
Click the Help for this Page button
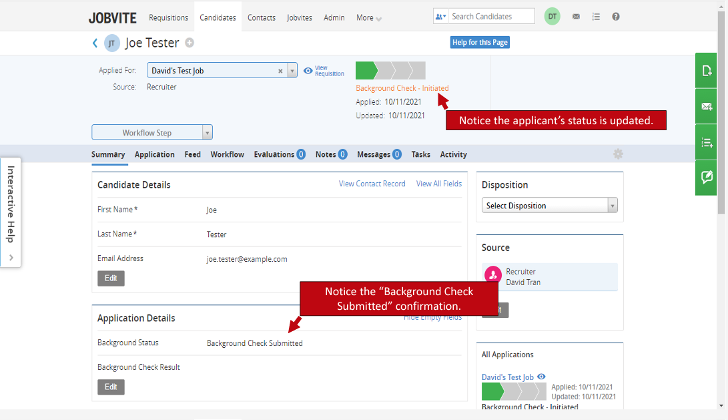click(480, 43)
